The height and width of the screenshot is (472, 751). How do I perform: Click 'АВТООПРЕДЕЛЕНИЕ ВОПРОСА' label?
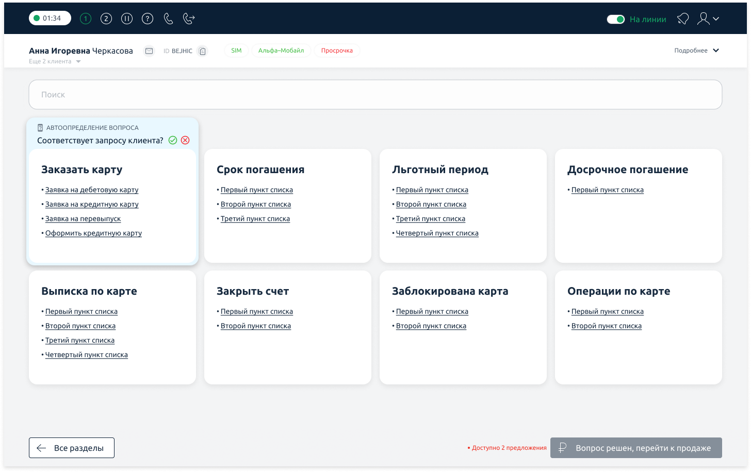click(x=92, y=127)
